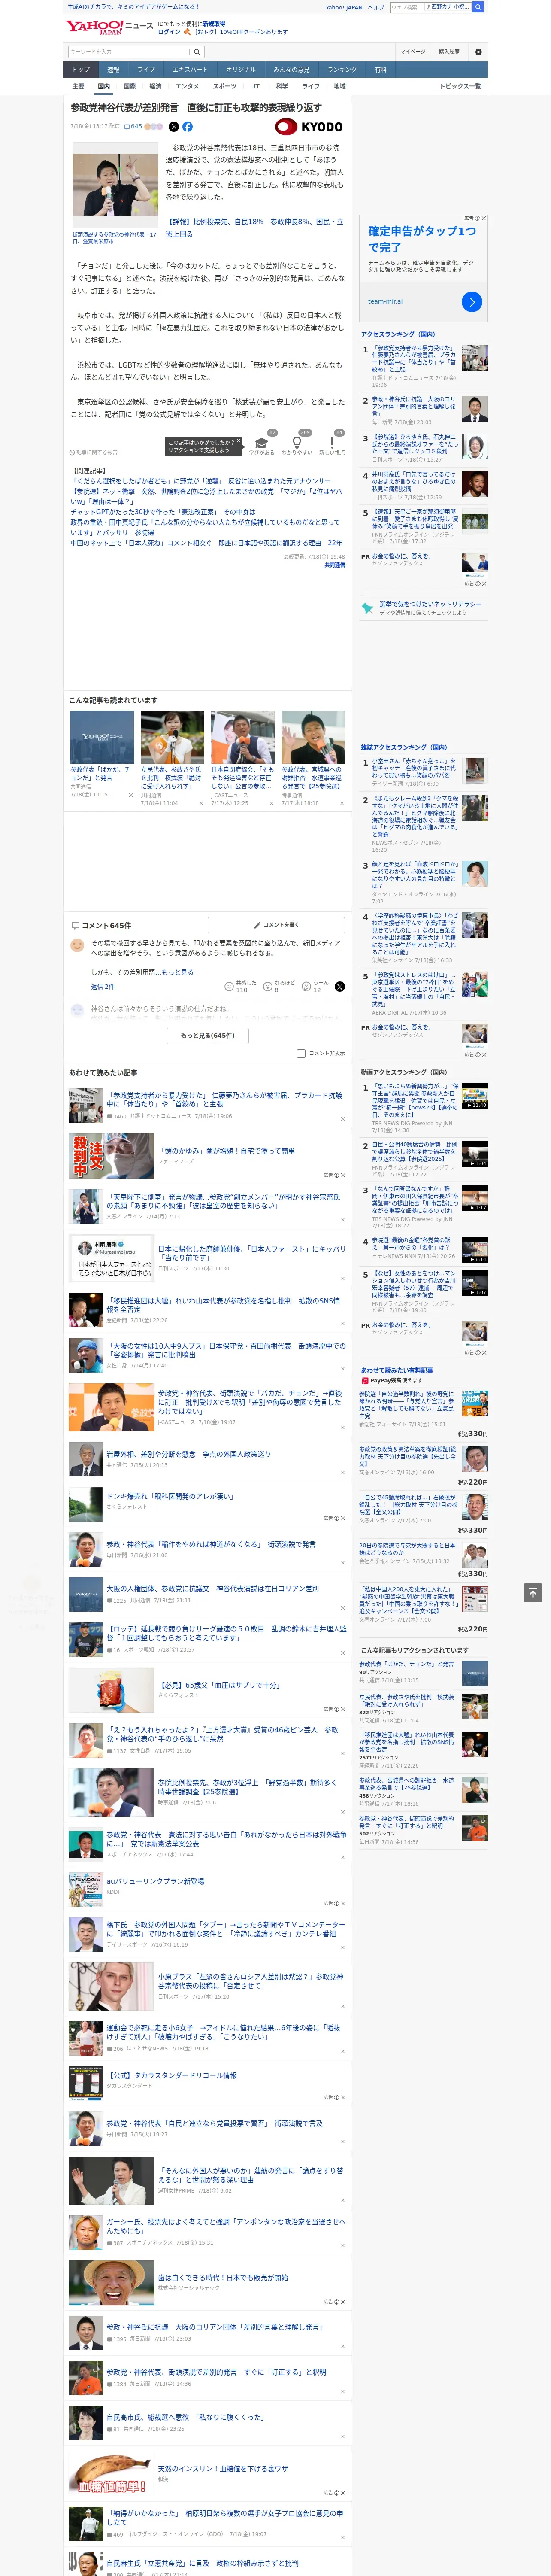Viewport: 551px width, 2576px height.
Task: Open the 【詳報】比例投票先 related link
Action: coord(254,227)
